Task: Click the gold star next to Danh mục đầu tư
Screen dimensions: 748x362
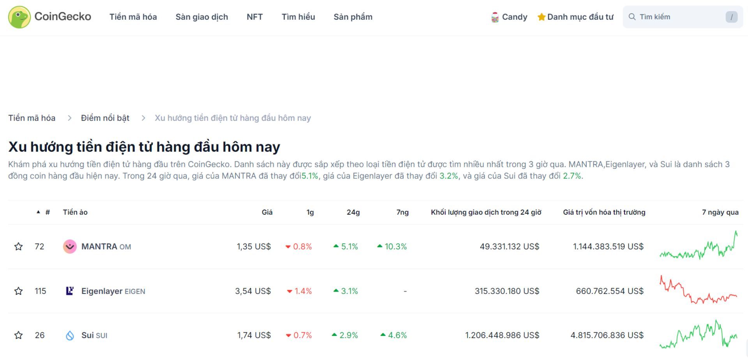Action: [541, 17]
